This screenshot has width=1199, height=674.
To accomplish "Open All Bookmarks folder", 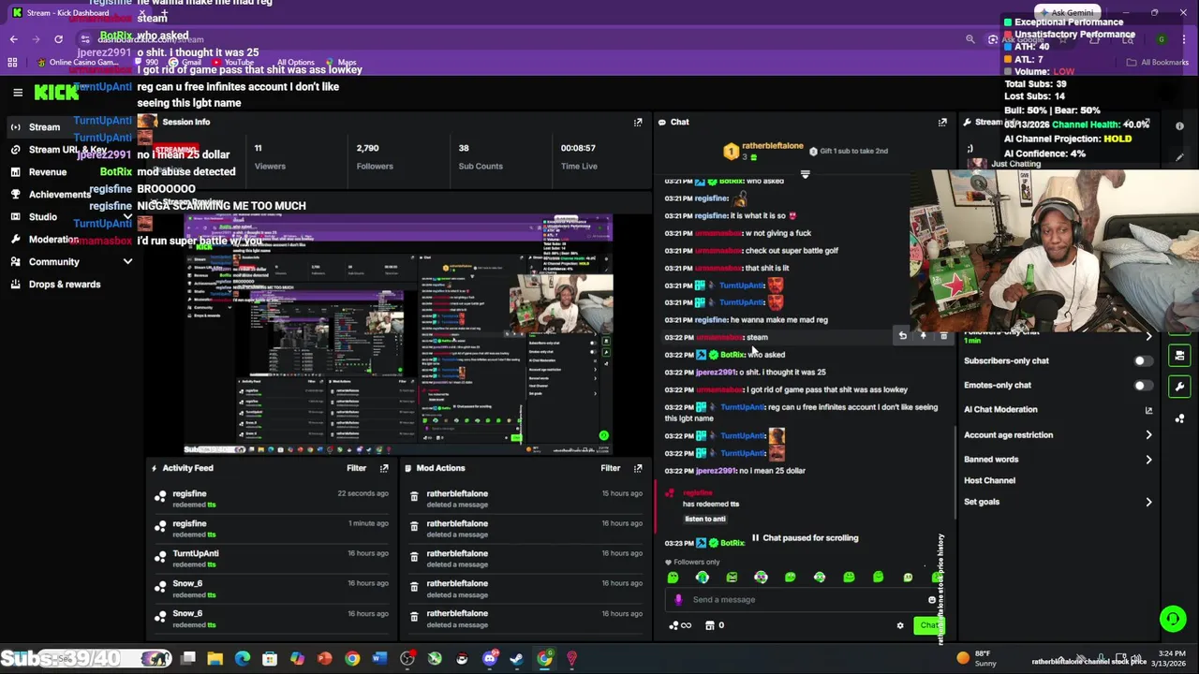I will (x=1158, y=63).
